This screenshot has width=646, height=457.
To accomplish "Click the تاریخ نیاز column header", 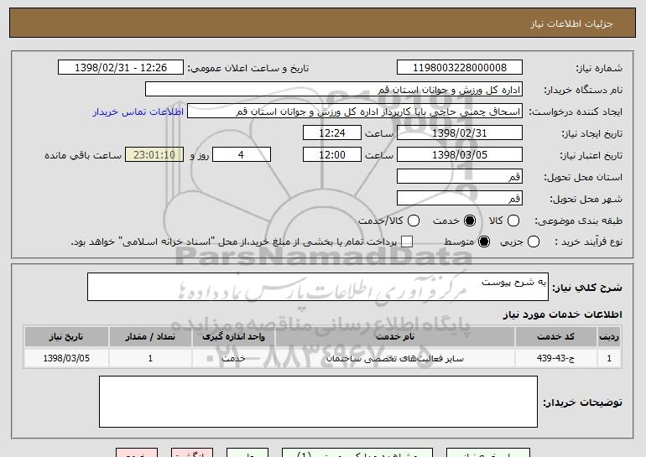I will coord(66,337).
